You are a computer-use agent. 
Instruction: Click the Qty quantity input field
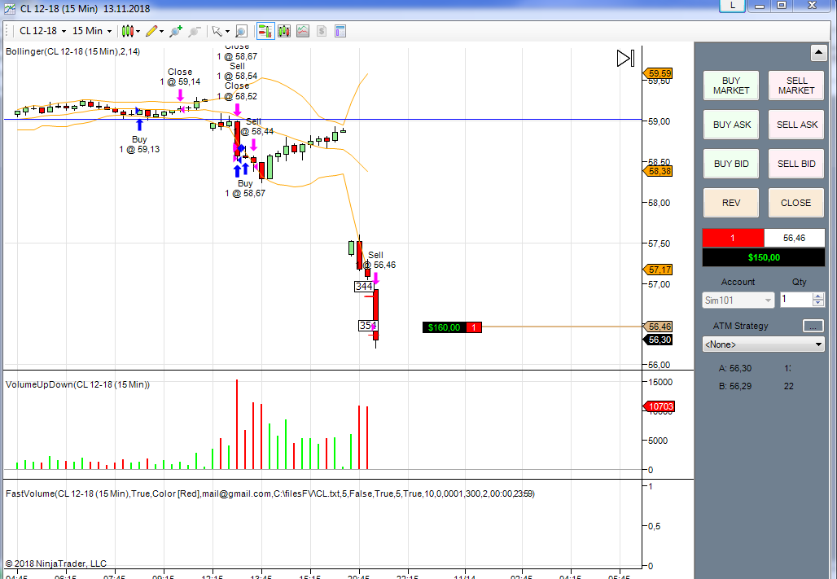796,300
